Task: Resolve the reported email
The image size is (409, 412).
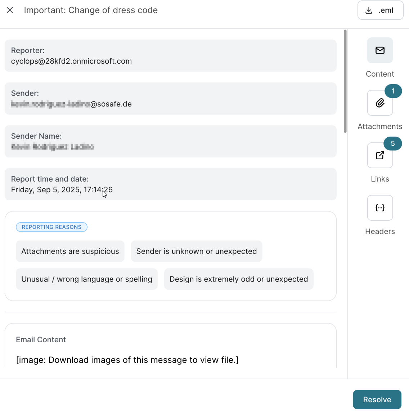Action: pos(377,399)
